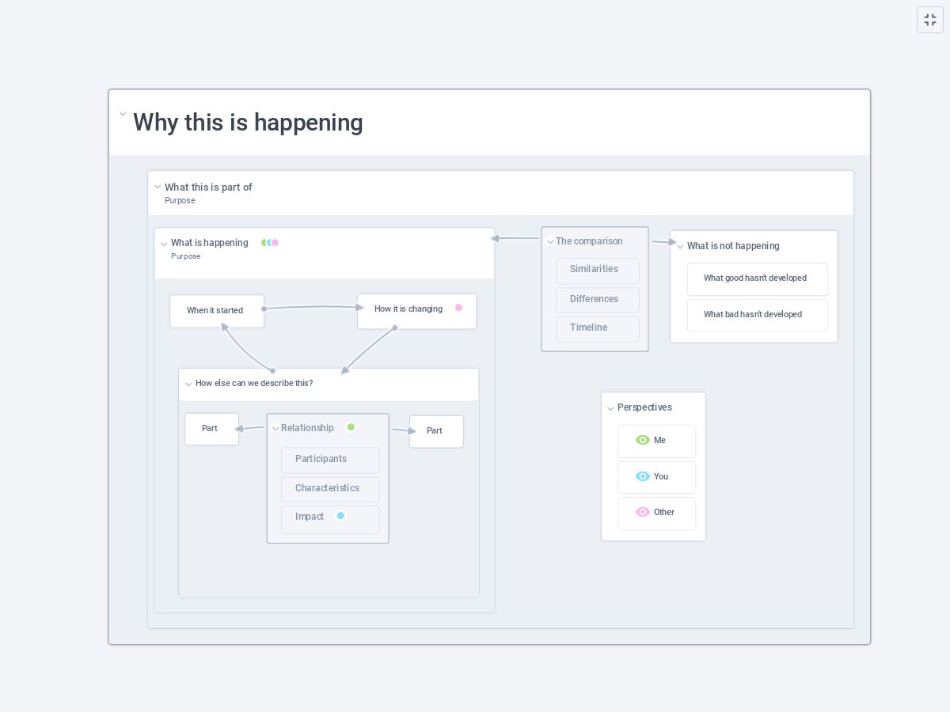Collapse The comparison group

pyautogui.click(x=550, y=242)
